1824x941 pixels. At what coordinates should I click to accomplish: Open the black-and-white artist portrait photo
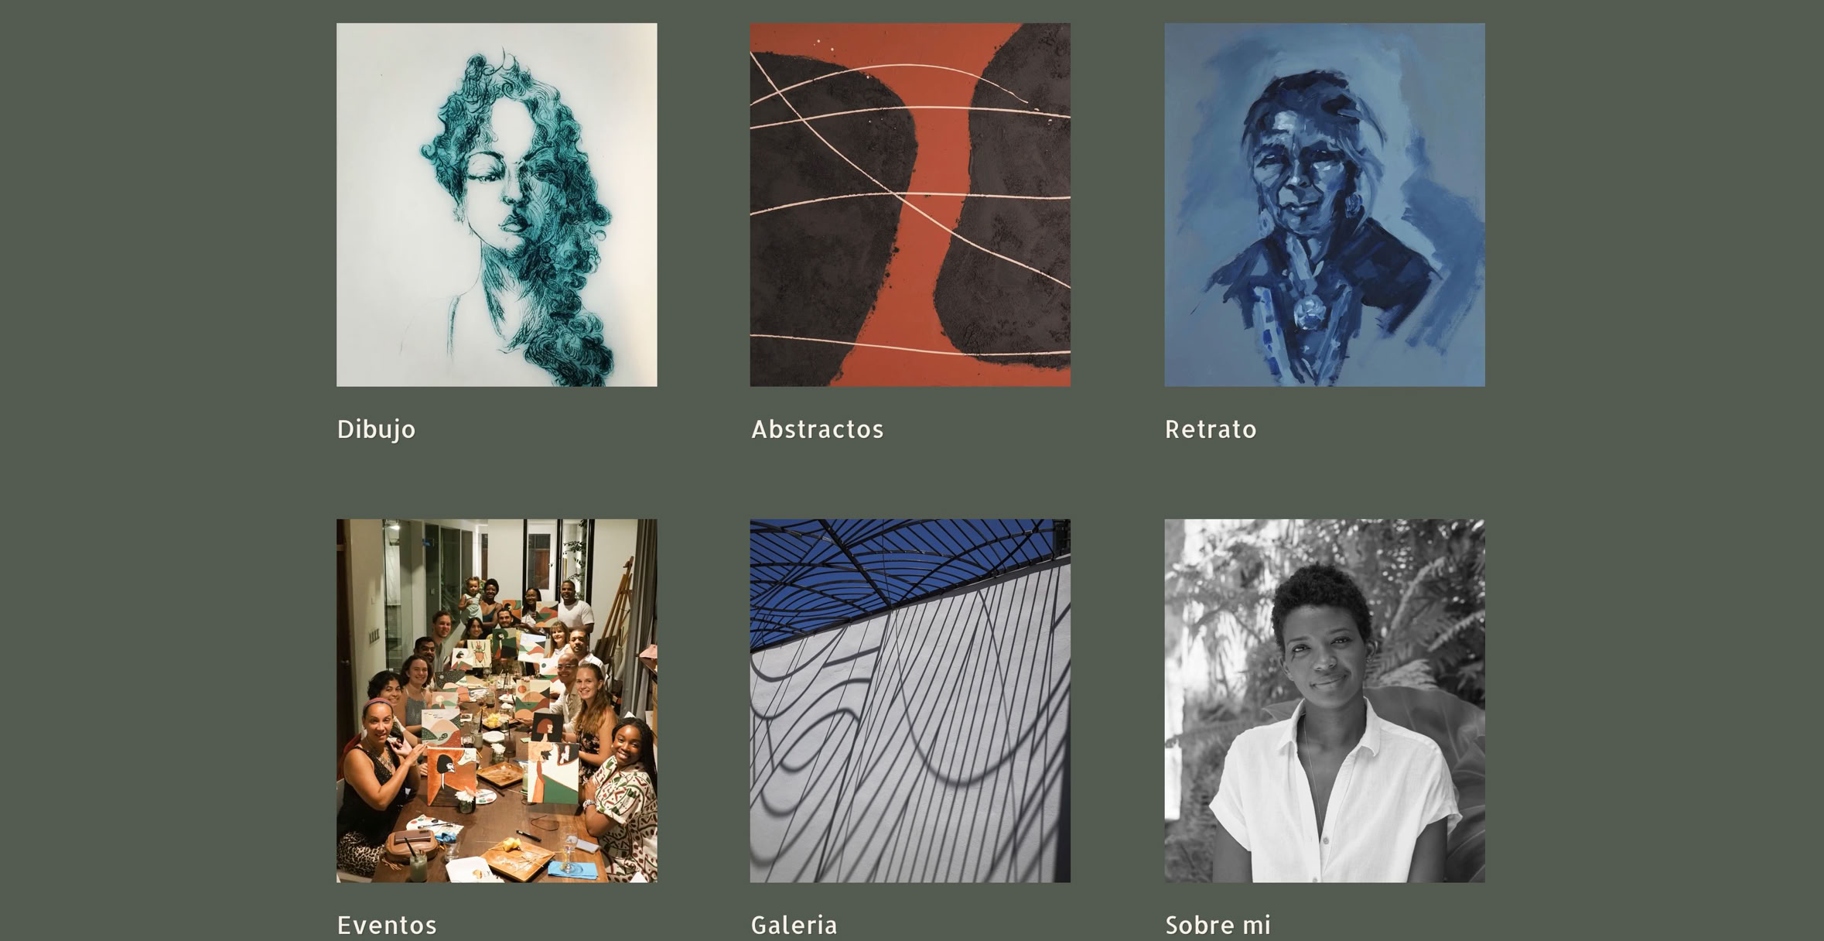(1325, 700)
